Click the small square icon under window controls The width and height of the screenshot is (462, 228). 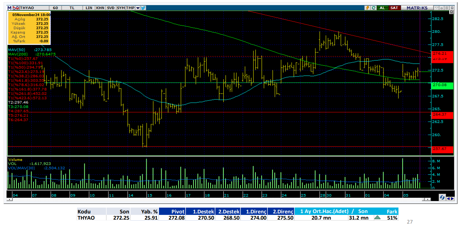(x=452, y=12)
